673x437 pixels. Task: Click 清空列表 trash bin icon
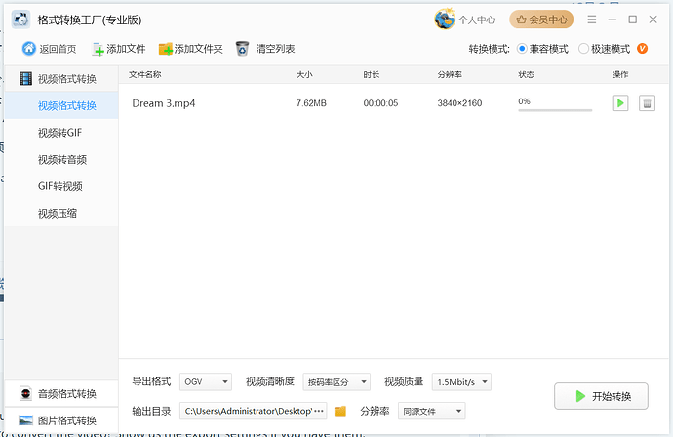pos(242,49)
